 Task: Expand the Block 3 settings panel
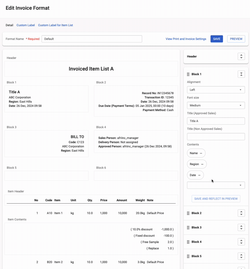[x=241, y=228]
